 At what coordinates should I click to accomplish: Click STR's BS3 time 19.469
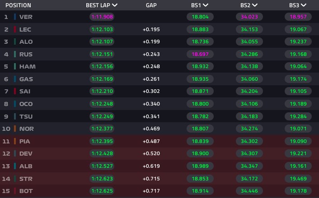tap(298, 179)
